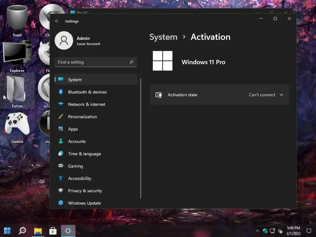Click the Privacy shield icon in the sidebar

(x=61, y=190)
